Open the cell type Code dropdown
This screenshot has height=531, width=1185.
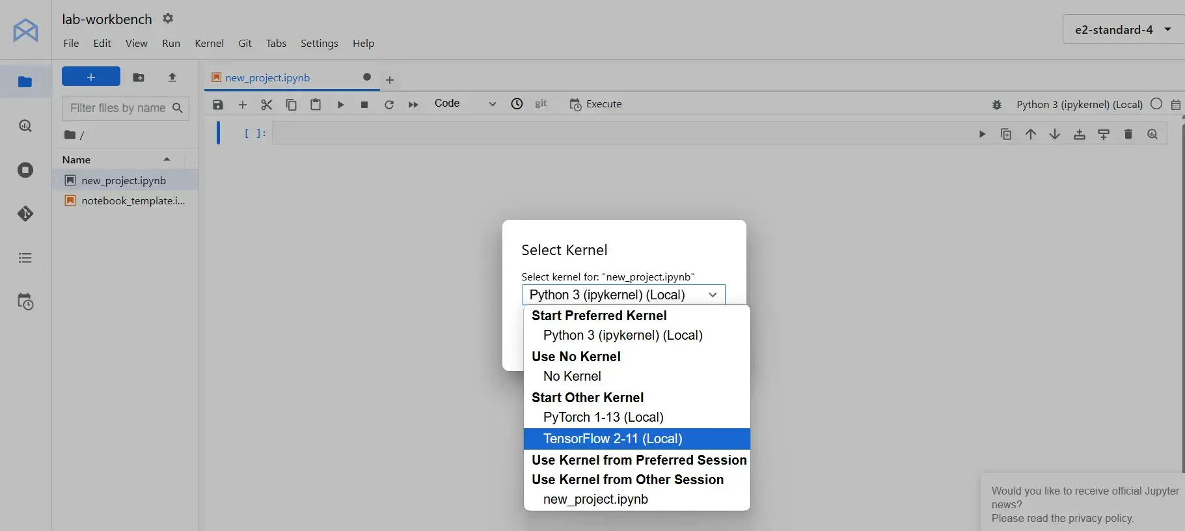point(465,103)
